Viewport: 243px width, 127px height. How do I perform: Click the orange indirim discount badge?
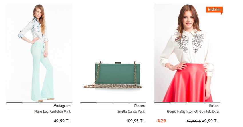(214, 10)
